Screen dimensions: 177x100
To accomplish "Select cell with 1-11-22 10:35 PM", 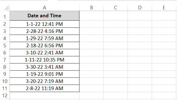I will pyautogui.click(x=45, y=60).
